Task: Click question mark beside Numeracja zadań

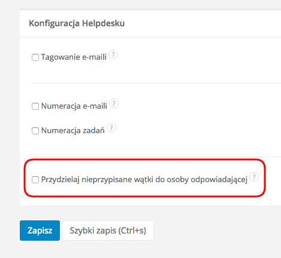Action: (111, 128)
